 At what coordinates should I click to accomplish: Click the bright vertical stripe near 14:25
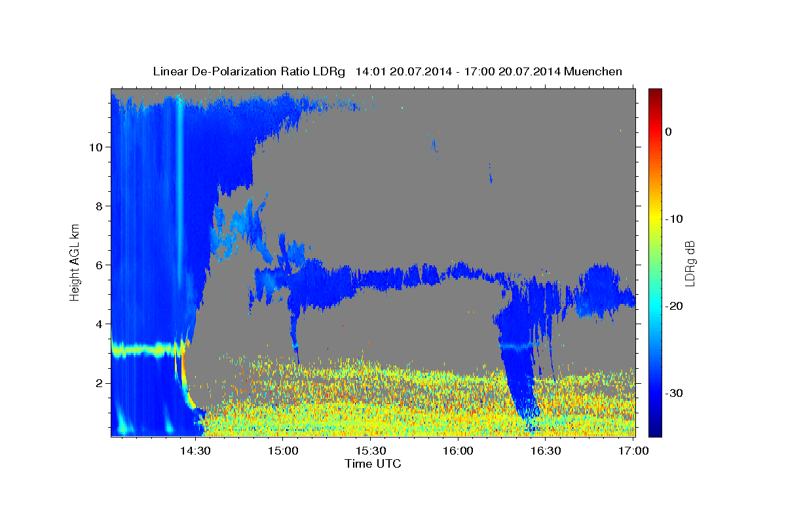(x=179, y=190)
